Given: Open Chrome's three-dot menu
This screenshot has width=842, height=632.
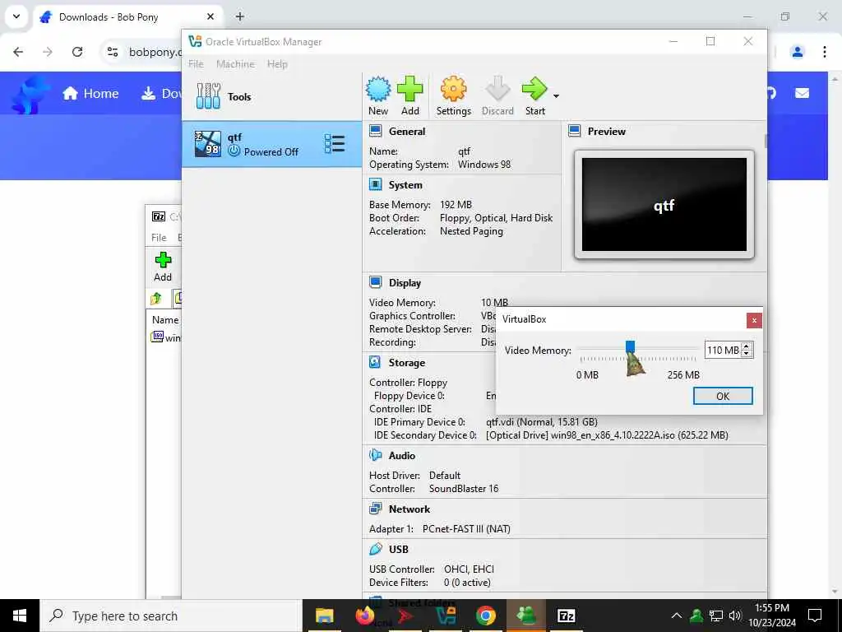Looking at the screenshot, I should 824,52.
